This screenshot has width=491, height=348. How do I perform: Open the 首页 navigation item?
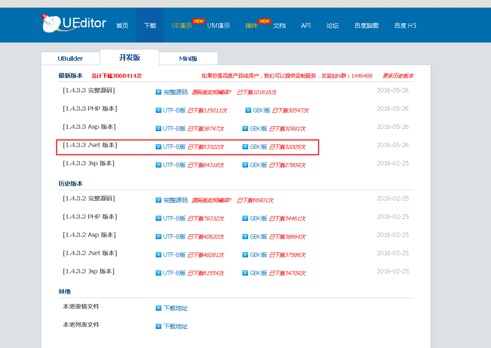click(x=122, y=26)
